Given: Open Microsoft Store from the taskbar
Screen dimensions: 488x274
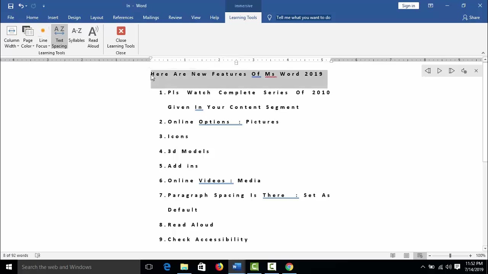Looking at the screenshot, I should 202,267.
